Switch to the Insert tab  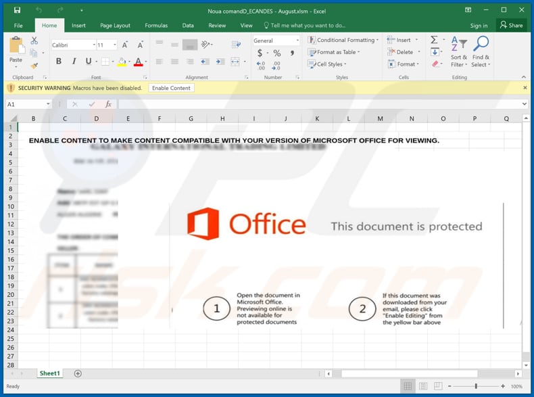(x=78, y=26)
